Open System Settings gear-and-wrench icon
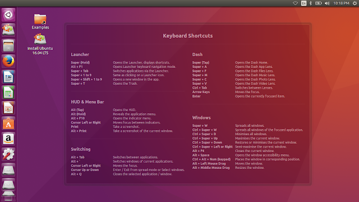 click(8, 154)
